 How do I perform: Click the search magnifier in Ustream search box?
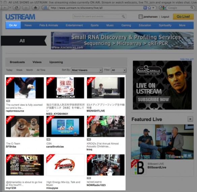[123, 17]
